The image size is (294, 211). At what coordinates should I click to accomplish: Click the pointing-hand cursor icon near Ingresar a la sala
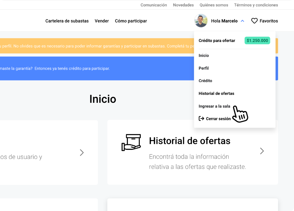pos(240,114)
